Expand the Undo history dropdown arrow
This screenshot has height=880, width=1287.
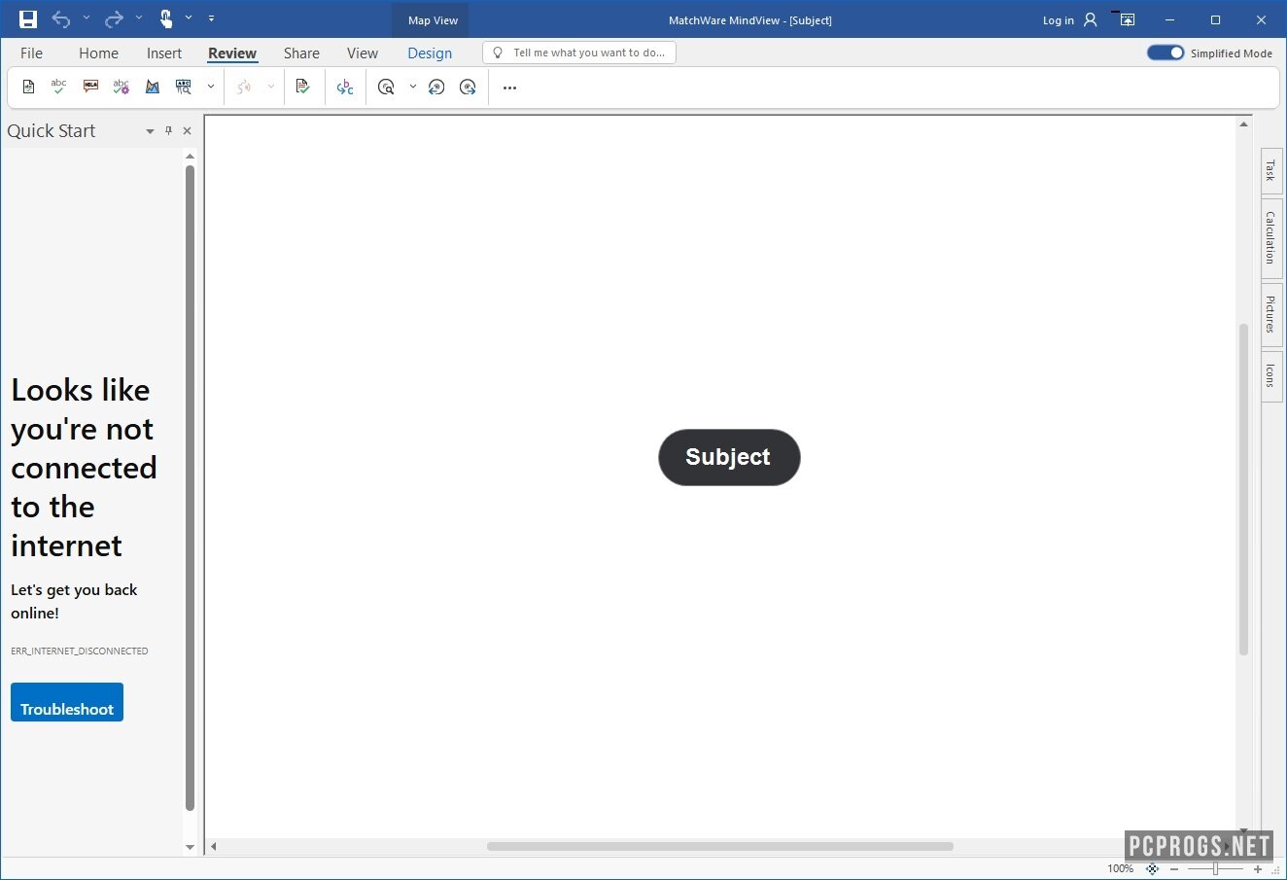86,18
